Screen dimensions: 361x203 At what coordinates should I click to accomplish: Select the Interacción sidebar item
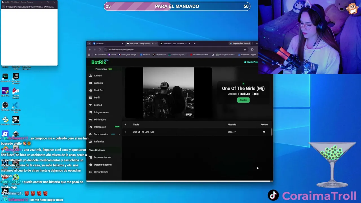100,127
